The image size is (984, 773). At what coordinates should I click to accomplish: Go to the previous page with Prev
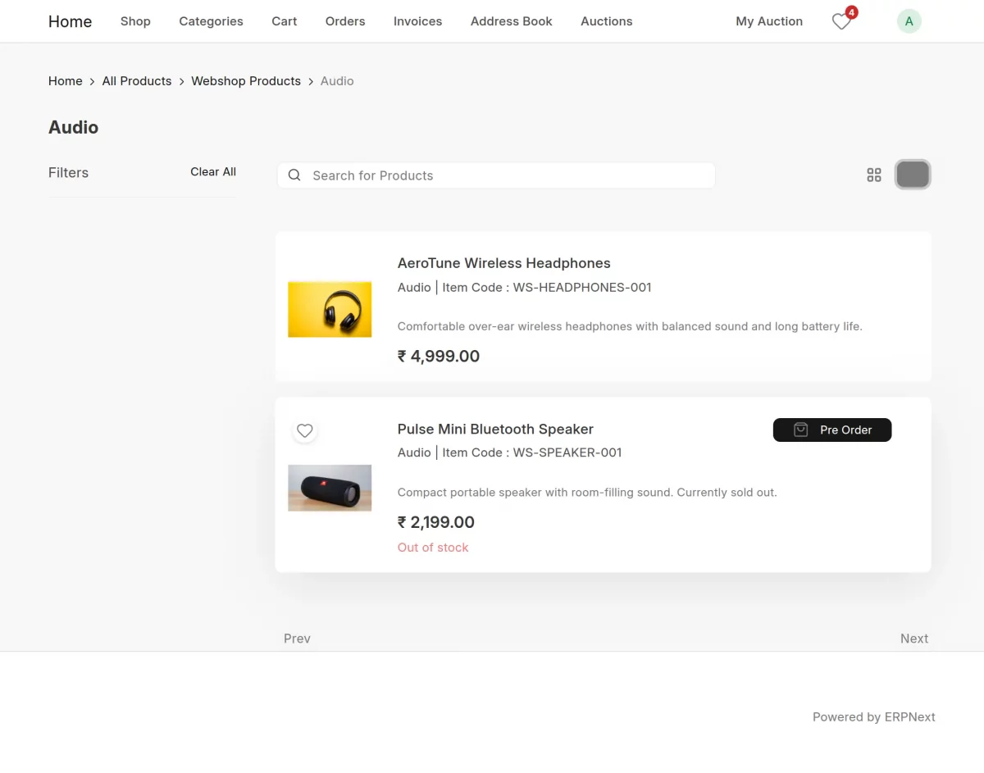297,639
